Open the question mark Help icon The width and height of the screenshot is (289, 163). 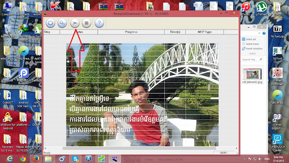(x=99, y=23)
